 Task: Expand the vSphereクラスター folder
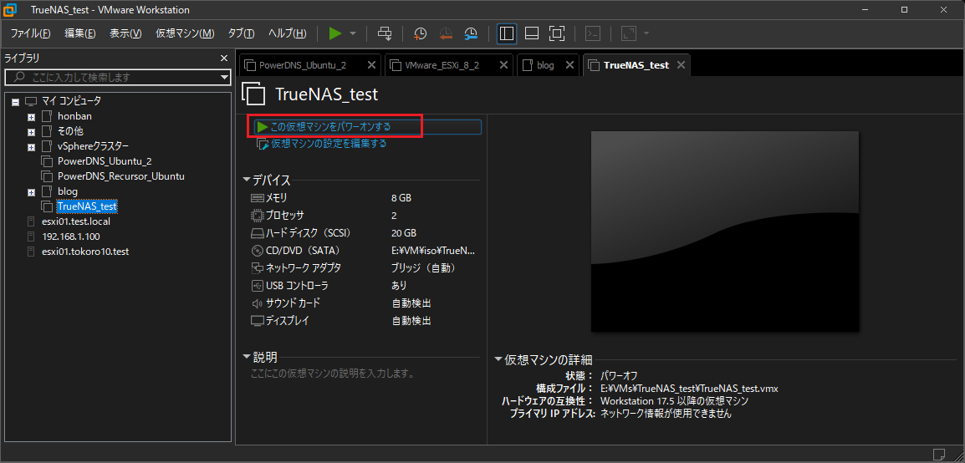coord(31,147)
